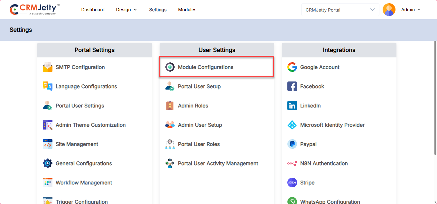Screen dimensions: 437x204
Task: Open the Site Management link
Action: (x=77, y=144)
